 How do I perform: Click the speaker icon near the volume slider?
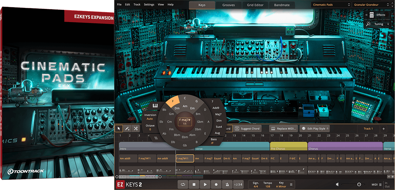pyautogui.click(x=338, y=184)
